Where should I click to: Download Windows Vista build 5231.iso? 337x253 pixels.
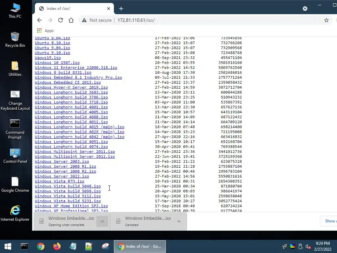pyautogui.click(x=68, y=201)
